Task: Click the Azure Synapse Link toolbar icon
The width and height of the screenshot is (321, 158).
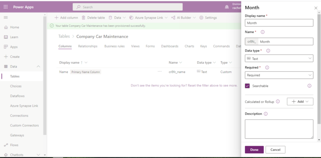Action: [131, 18]
